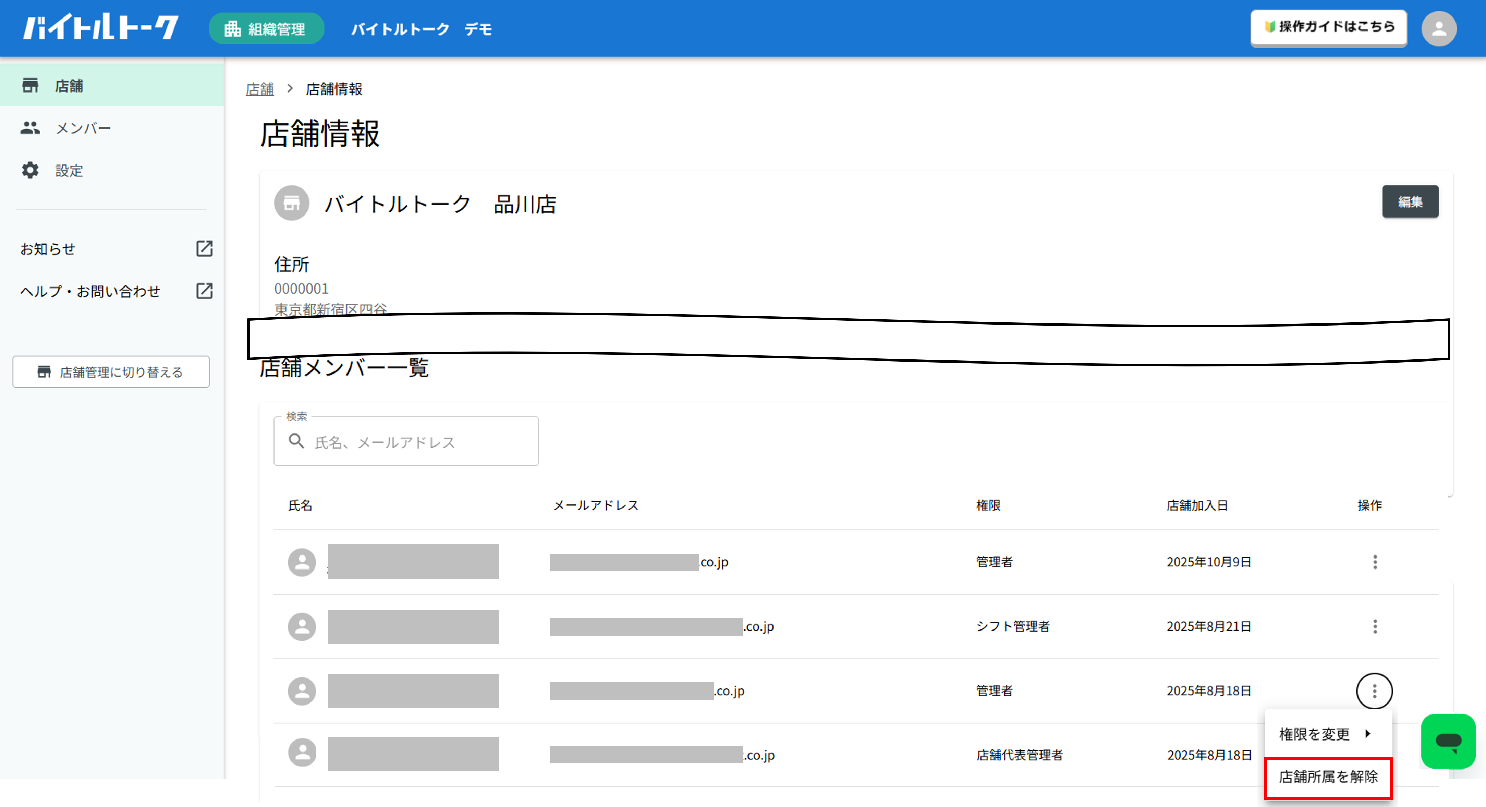Go to 店舗 breadcrumb link
Image resolution: width=1486 pixels, height=807 pixels.
click(x=259, y=89)
